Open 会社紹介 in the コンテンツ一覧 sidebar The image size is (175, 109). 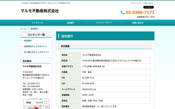pos(28,41)
